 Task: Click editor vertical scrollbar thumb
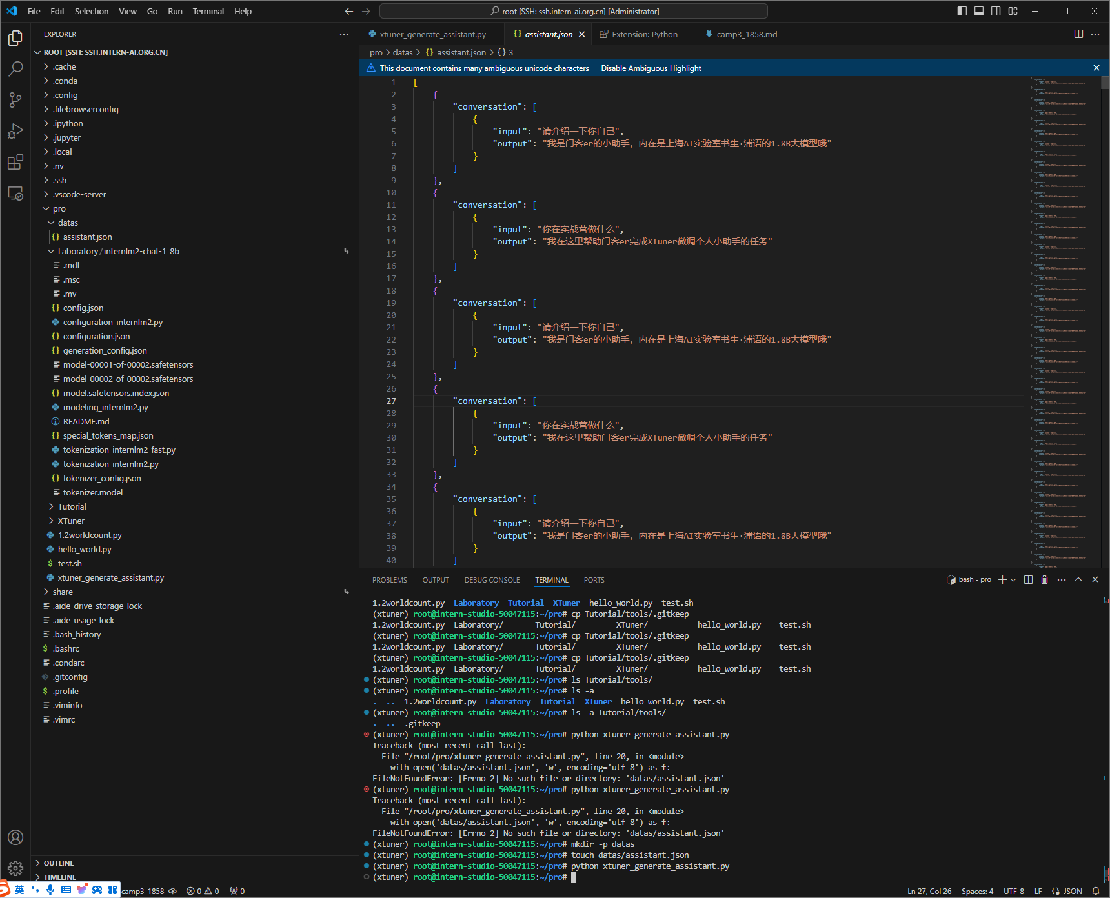1105,83
